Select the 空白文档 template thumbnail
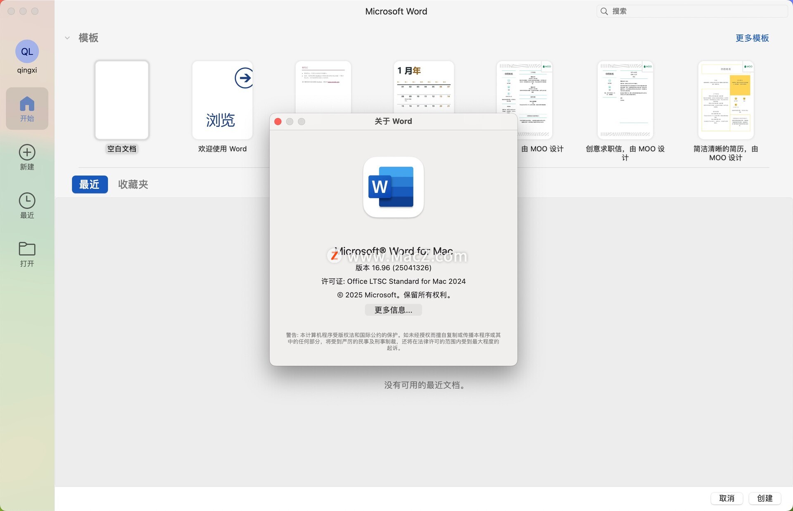The image size is (793, 511). tap(122, 100)
